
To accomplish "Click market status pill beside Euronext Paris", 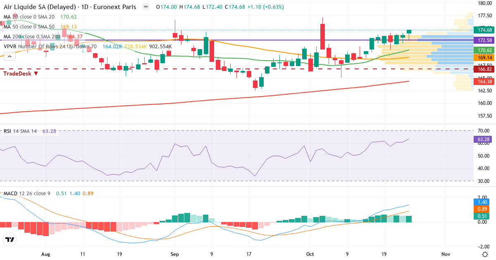I will (145, 7).
